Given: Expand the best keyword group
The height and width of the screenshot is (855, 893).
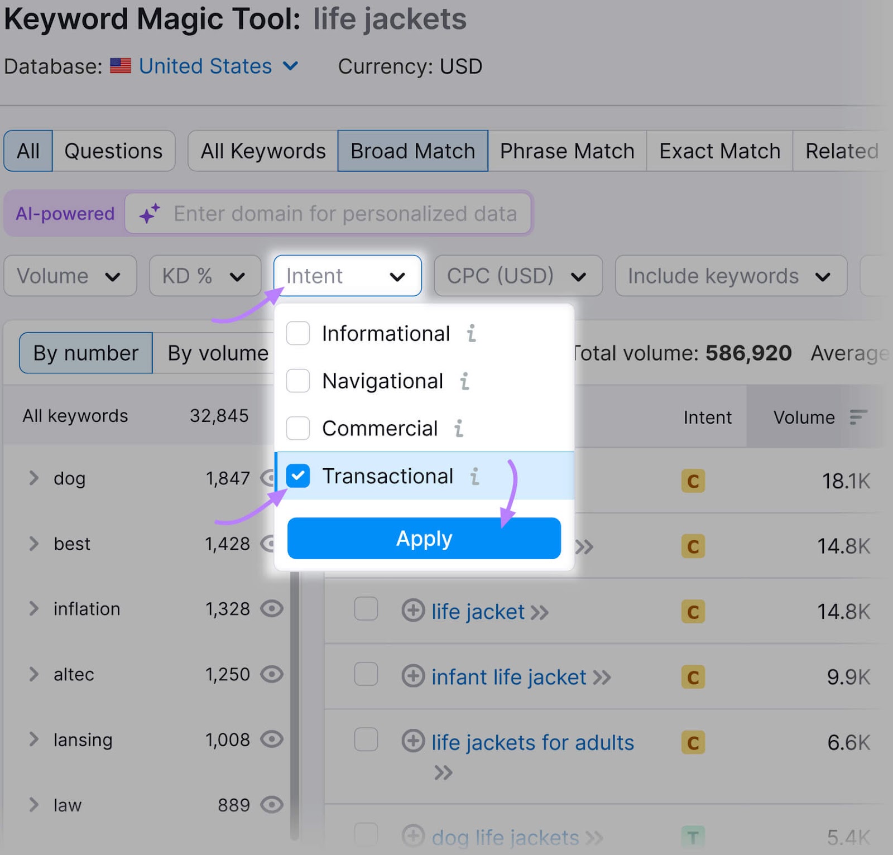Looking at the screenshot, I should pos(34,543).
